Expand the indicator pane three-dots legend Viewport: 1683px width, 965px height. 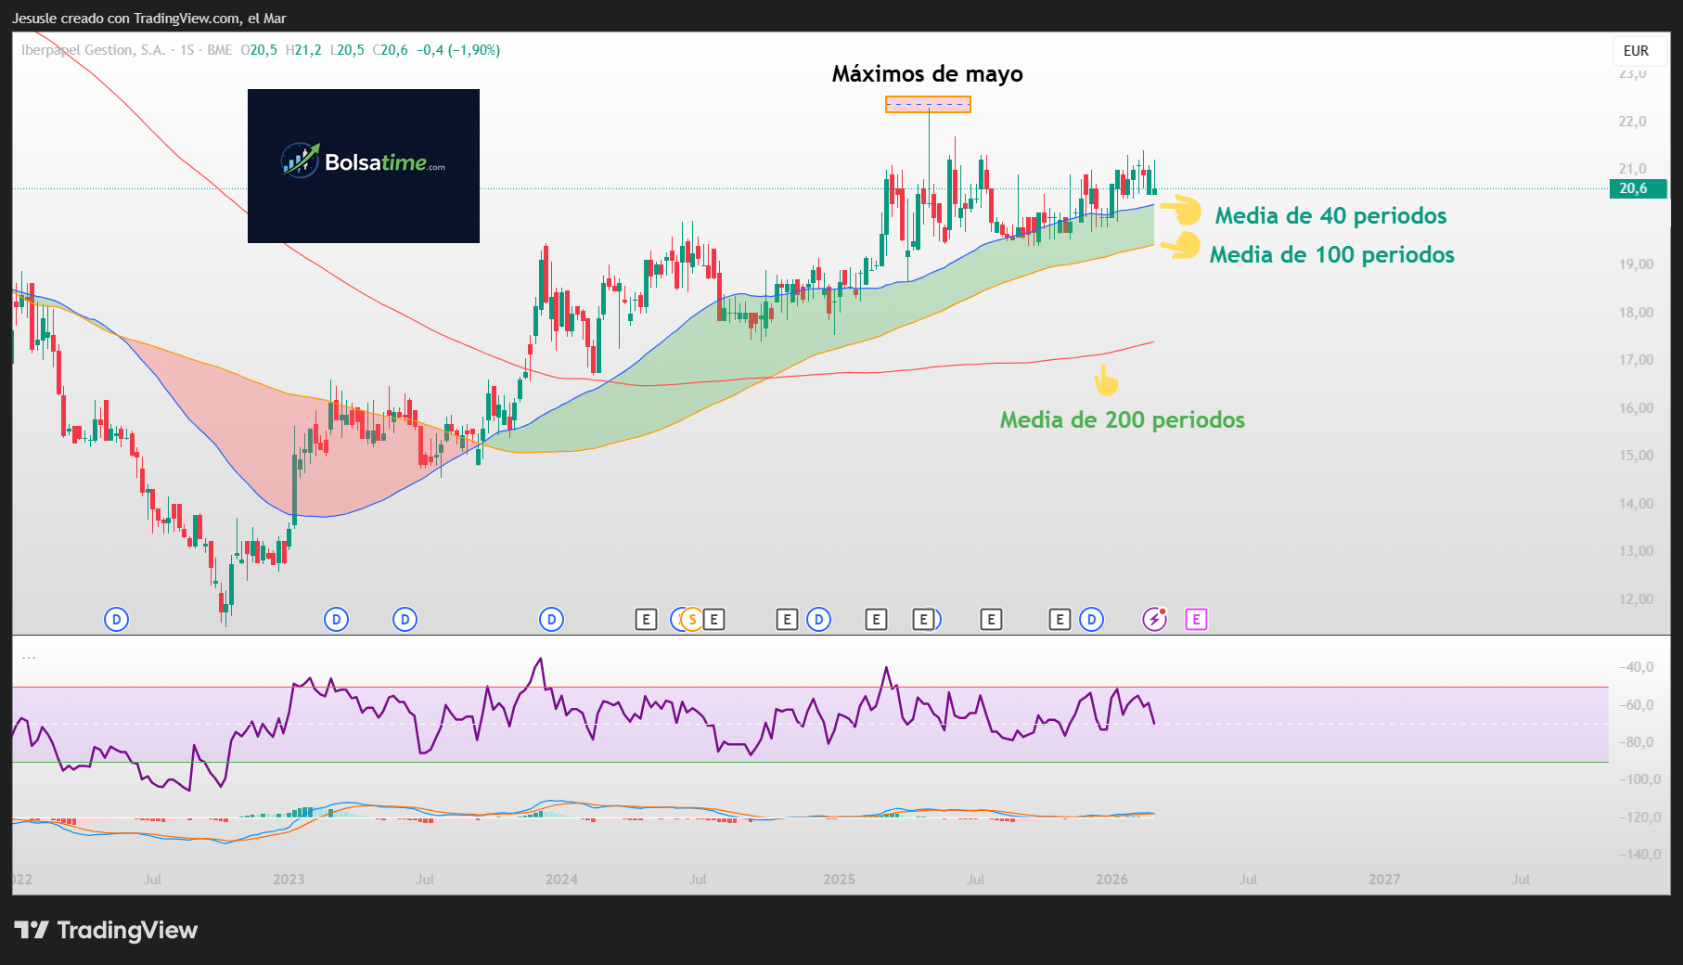[x=29, y=657]
